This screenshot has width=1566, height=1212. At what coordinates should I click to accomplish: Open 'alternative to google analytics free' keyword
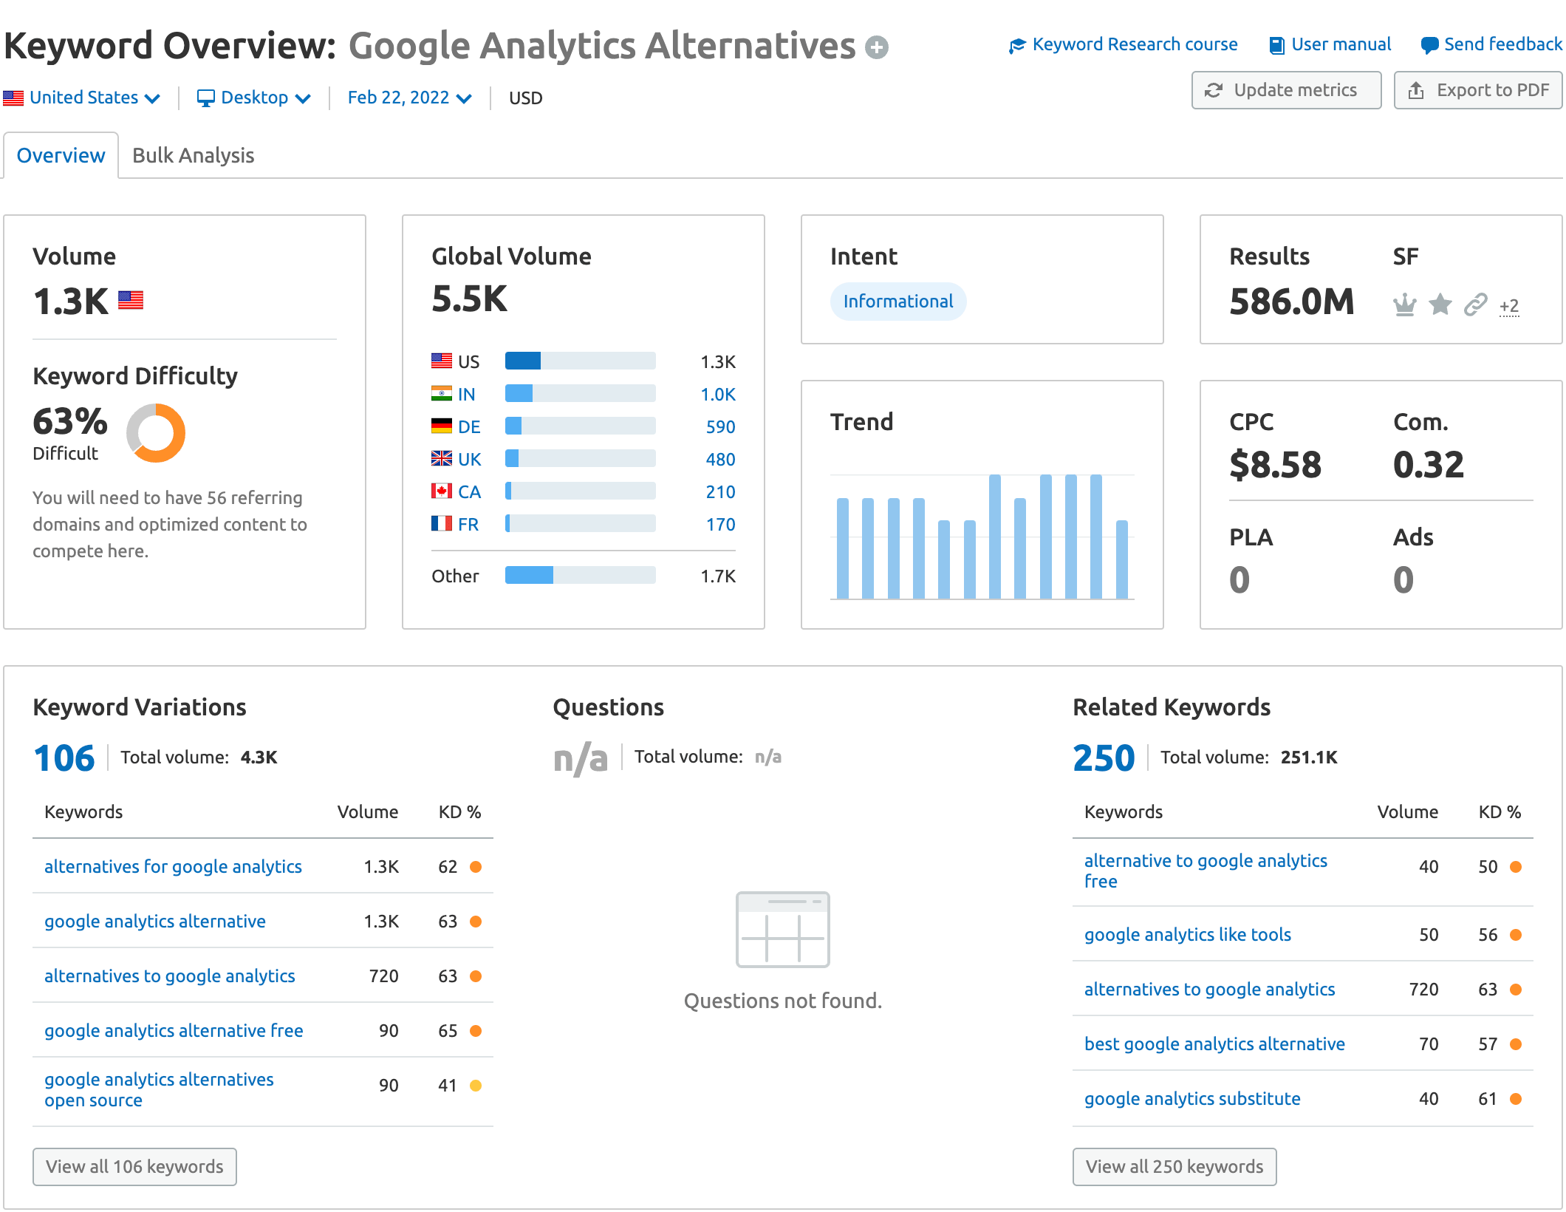coord(1206,871)
